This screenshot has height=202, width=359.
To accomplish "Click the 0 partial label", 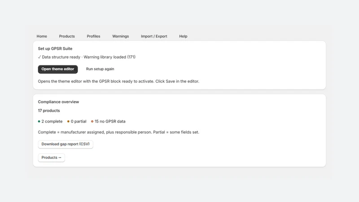I will (x=79, y=121).
